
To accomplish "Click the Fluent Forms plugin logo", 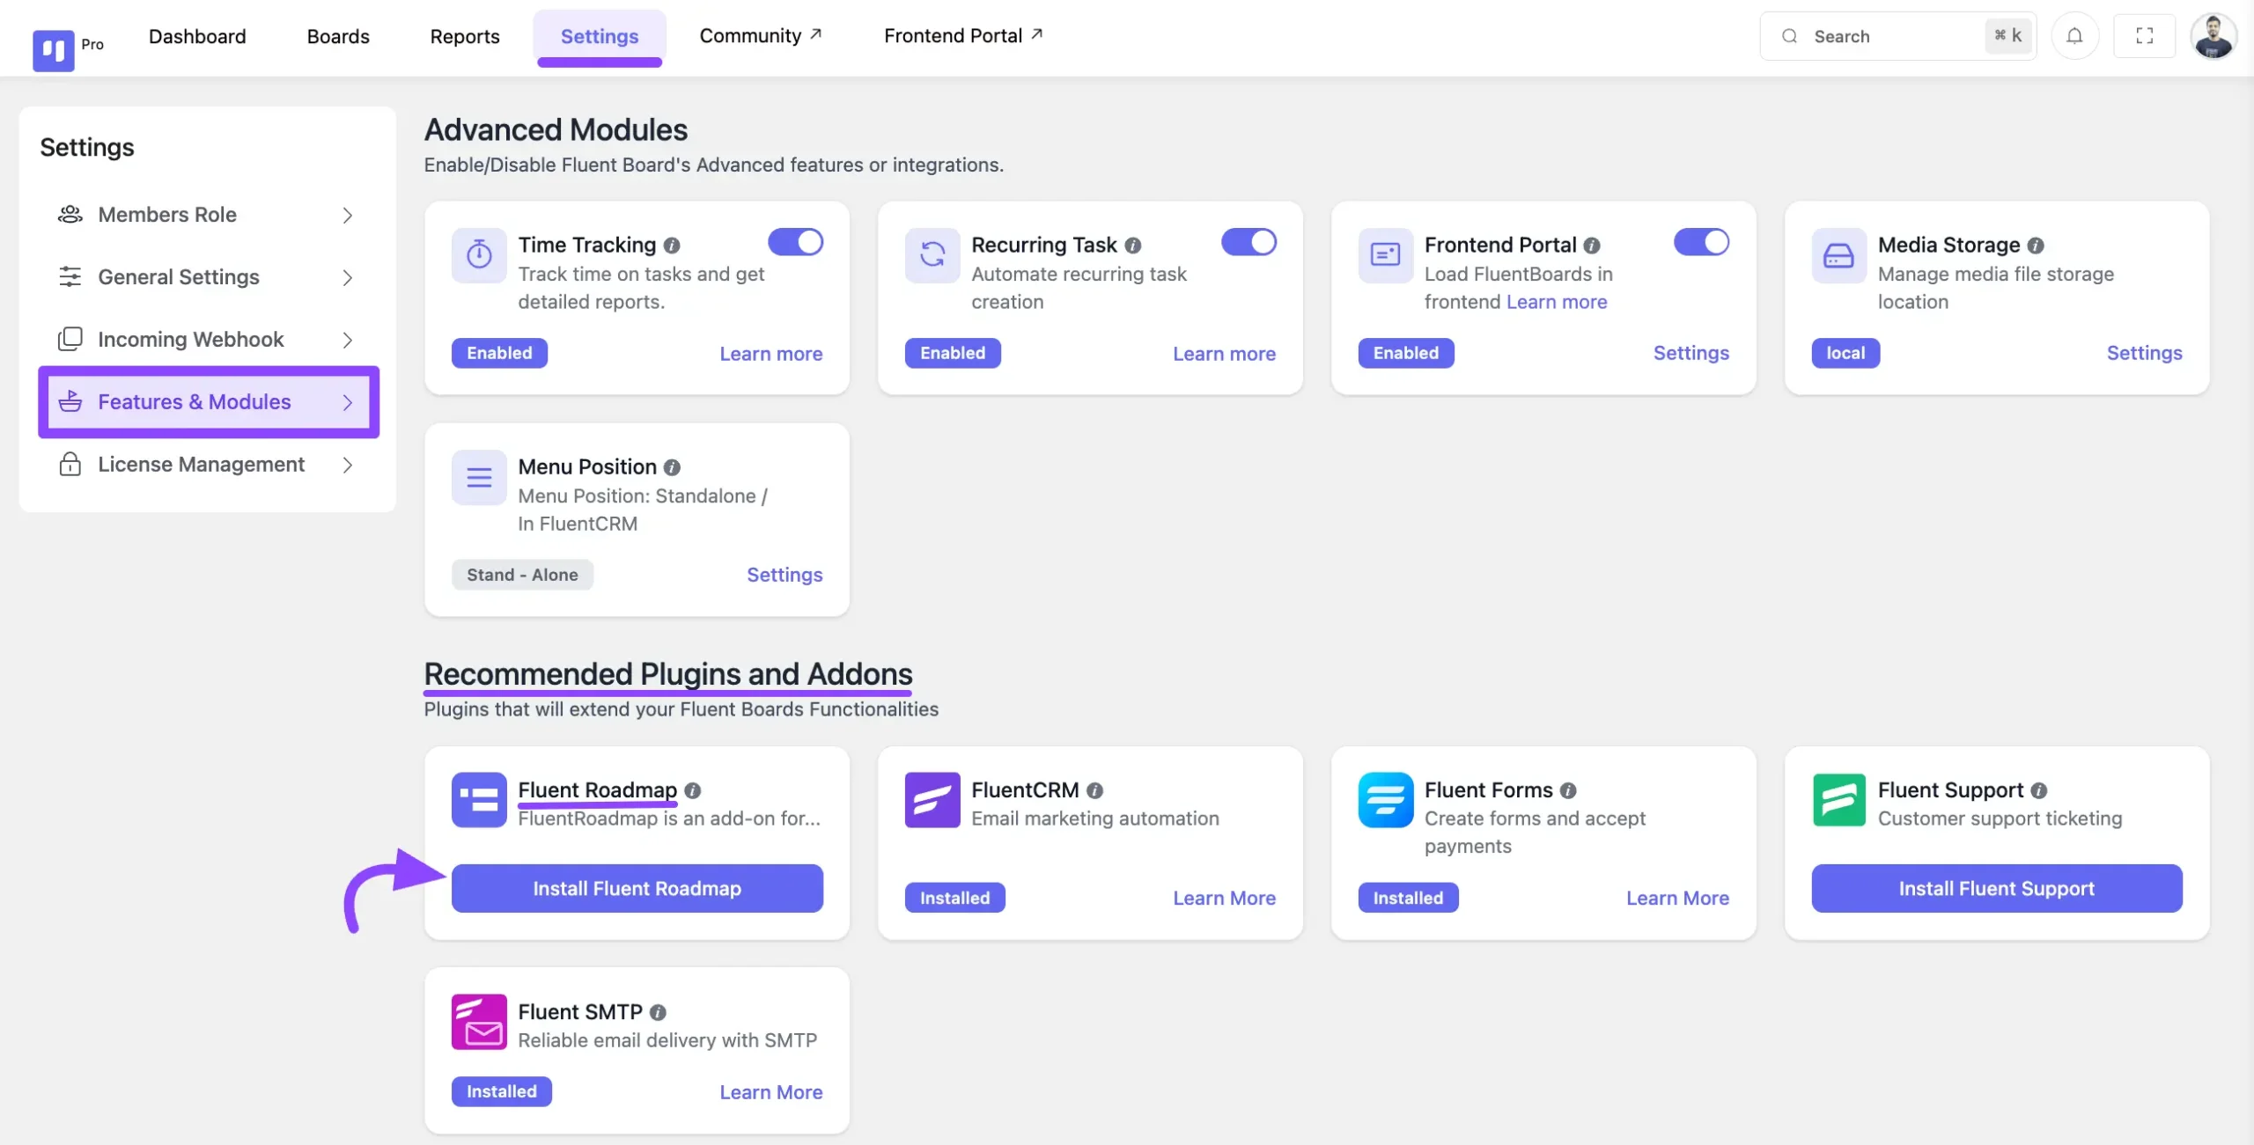I will pyautogui.click(x=1386, y=800).
